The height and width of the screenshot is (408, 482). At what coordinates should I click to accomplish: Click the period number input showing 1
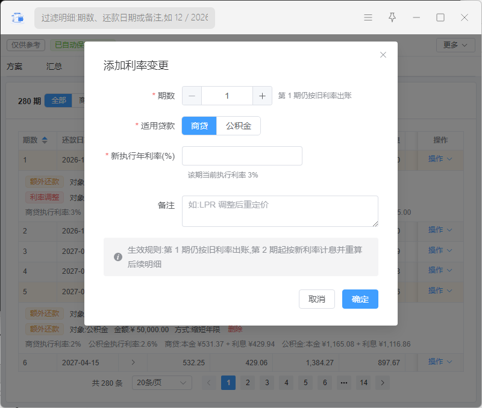(x=227, y=96)
